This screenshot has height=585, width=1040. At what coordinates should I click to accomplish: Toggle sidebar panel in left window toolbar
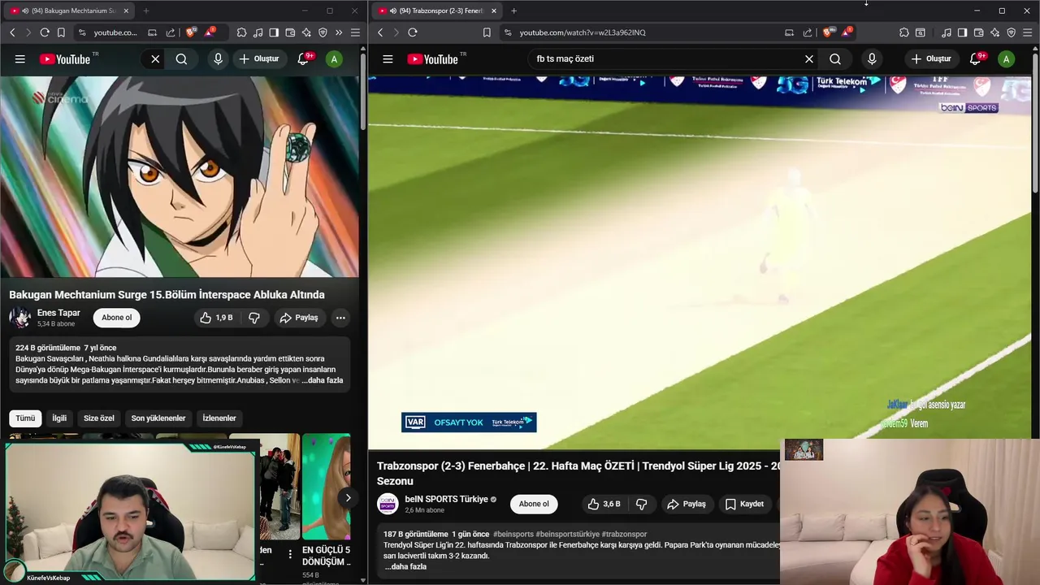[274, 32]
